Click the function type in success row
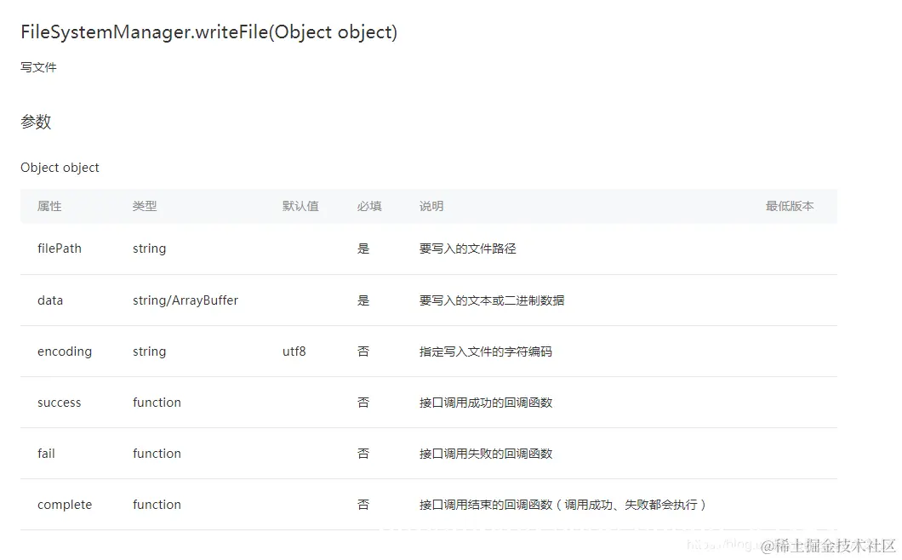Viewport: 902px width, 560px height. click(157, 403)
